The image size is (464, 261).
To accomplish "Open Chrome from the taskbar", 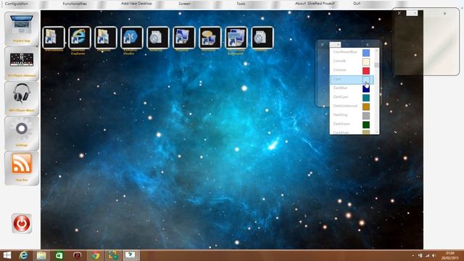I will 95,255.
